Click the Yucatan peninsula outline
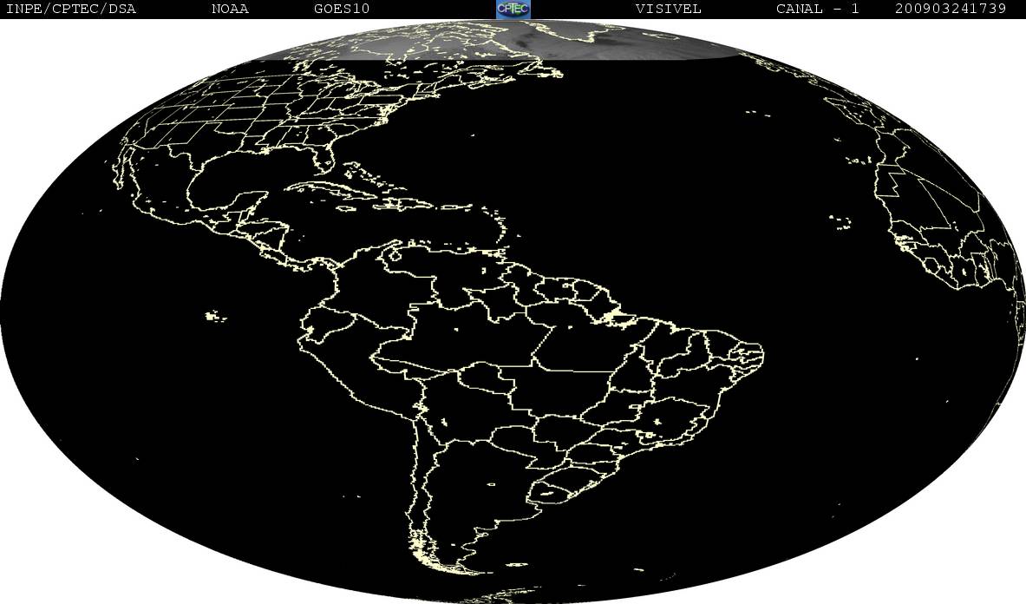 249,203
